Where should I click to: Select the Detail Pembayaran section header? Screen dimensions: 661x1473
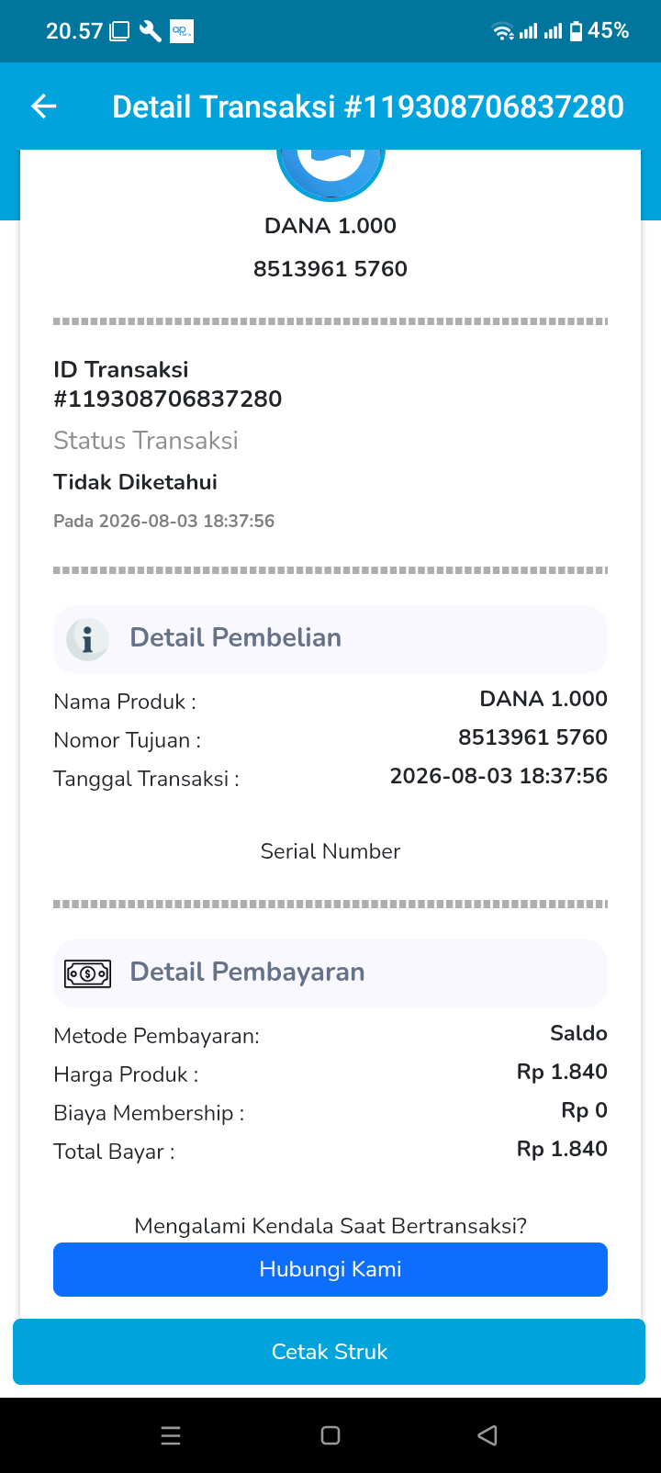tap(330, 973)
